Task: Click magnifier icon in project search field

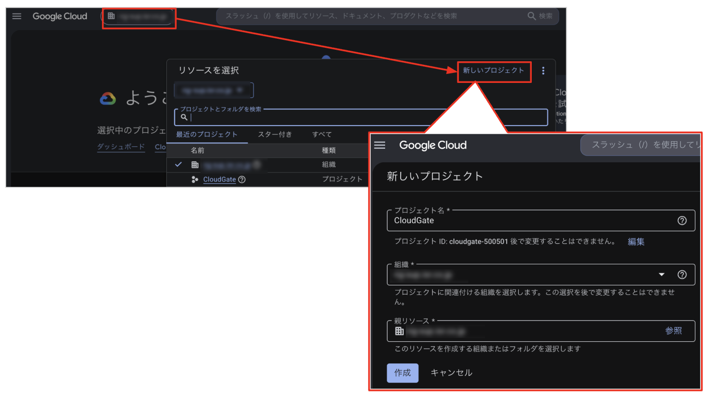Action: click(184, 117)
